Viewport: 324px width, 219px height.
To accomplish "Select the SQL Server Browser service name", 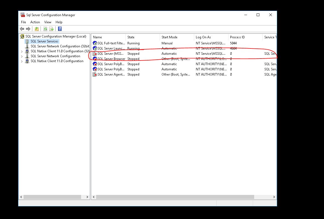I will (x=111, y=59).
